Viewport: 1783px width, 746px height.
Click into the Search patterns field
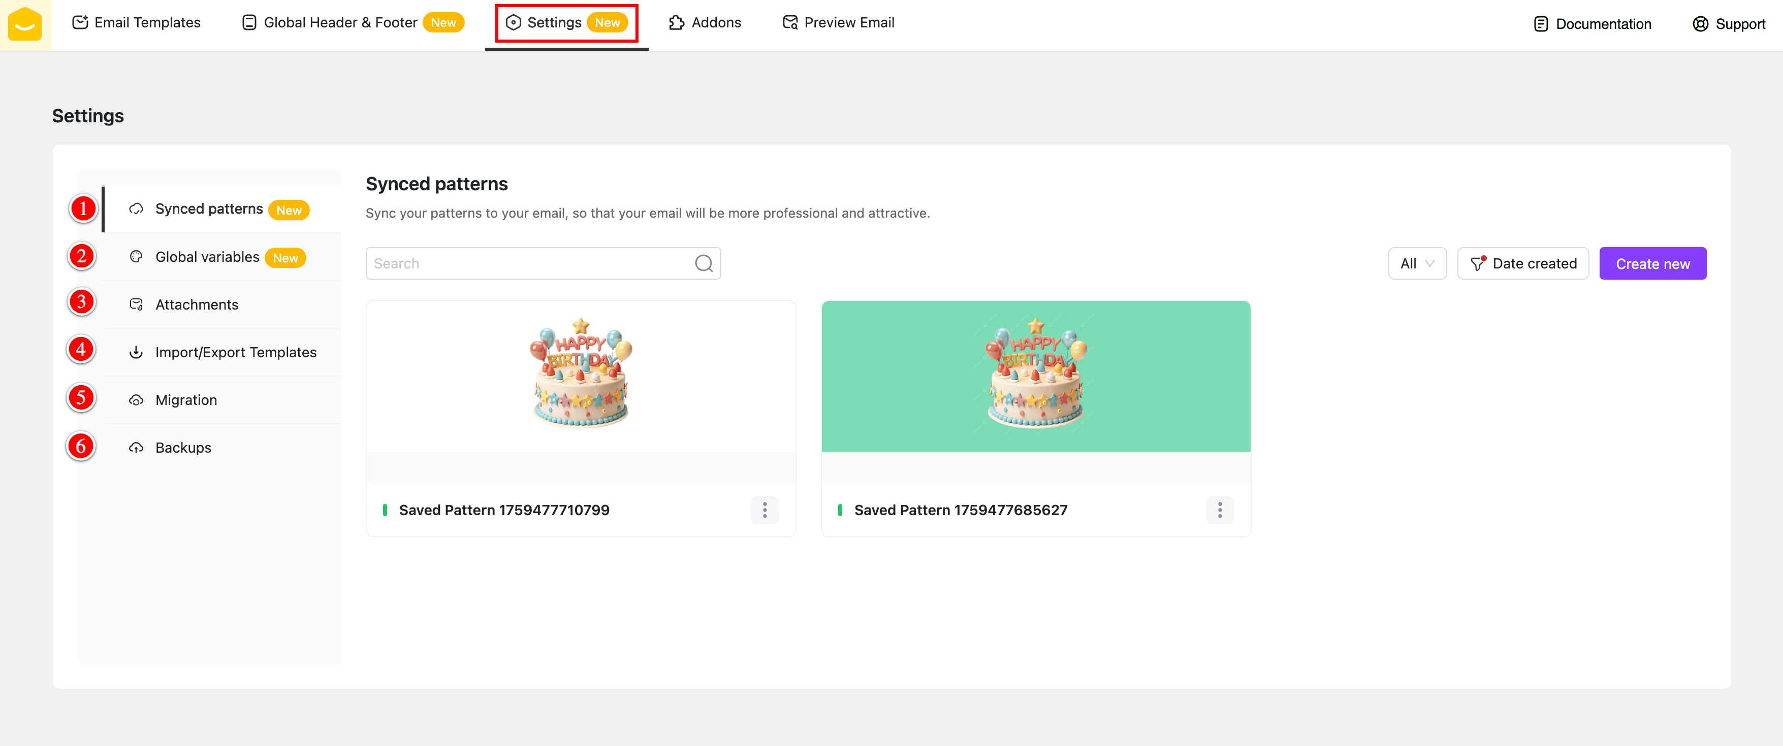pos(526,263)
